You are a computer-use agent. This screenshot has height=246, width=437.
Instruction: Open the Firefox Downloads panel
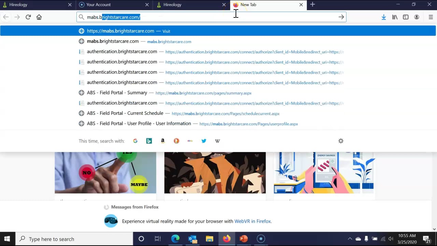pyautogui.click(x=384, y=17)
